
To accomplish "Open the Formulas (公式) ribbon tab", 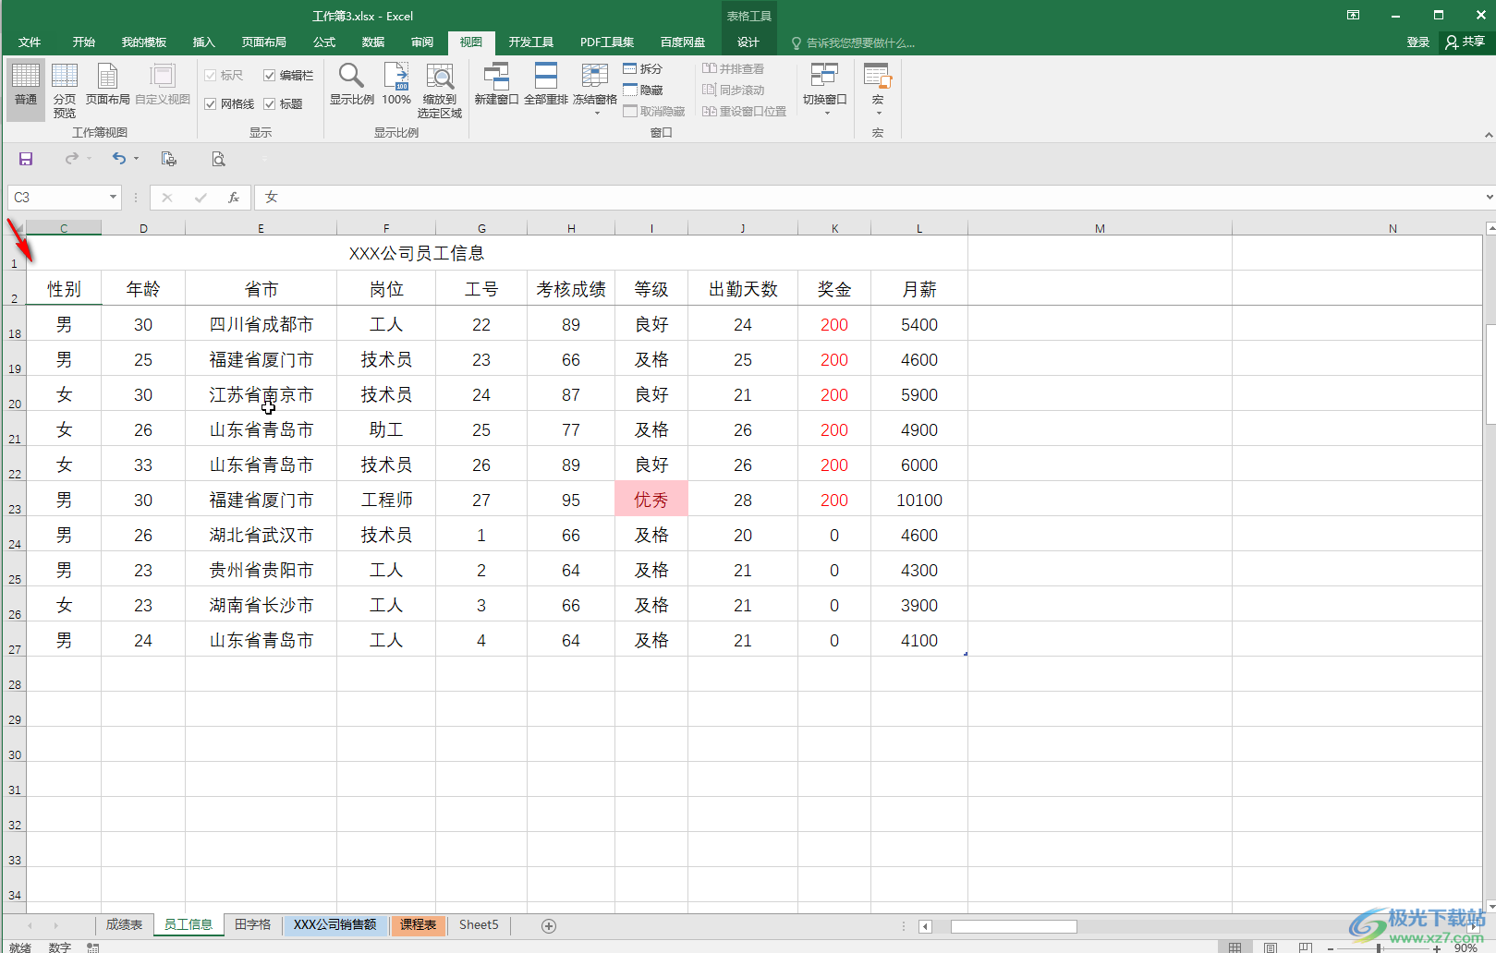I will pyautogui.click(x=324, y=42).
